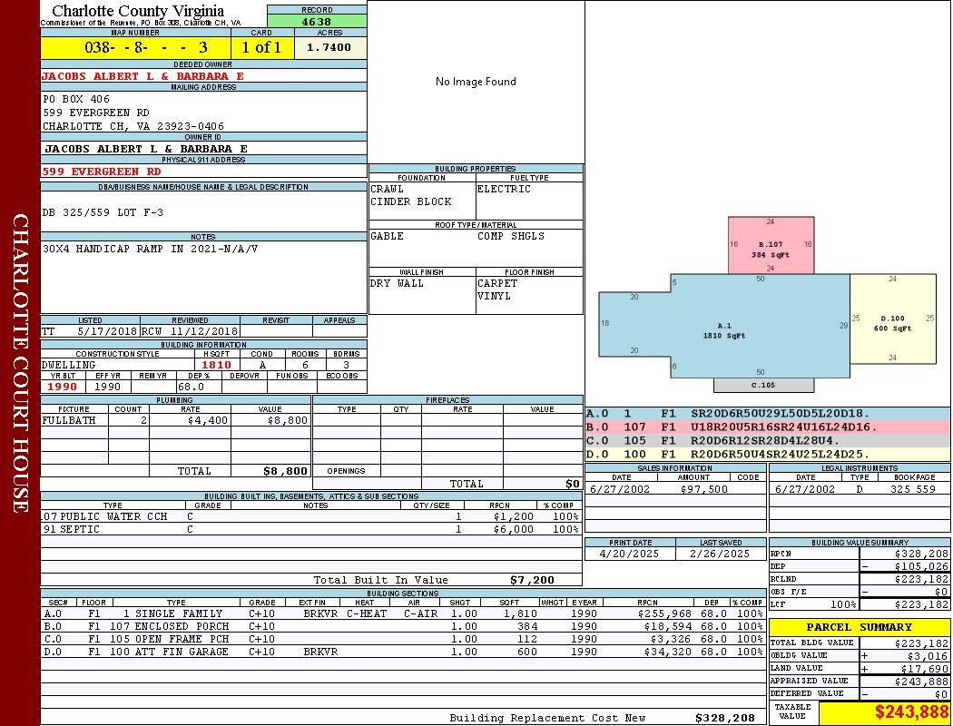Select deeded owner JACOBS ALBERT L & BARBARA E in red
The height and width of the screenshot is (726, 953).
142,76
